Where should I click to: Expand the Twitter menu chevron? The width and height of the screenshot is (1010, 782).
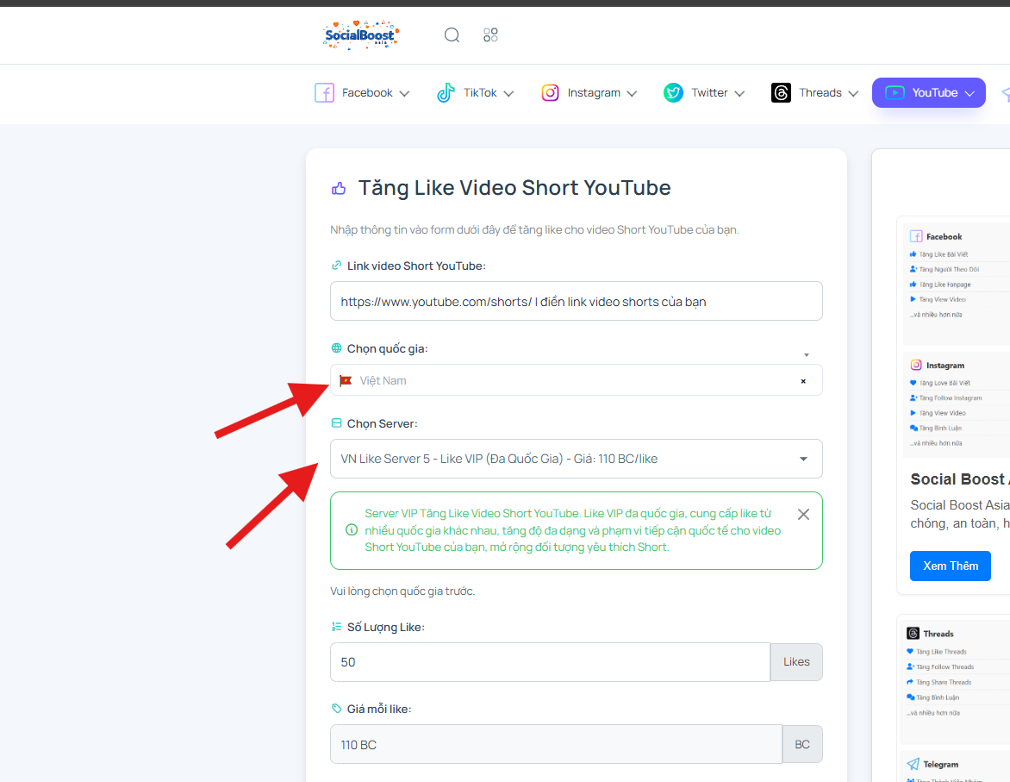tap(739, 93)
